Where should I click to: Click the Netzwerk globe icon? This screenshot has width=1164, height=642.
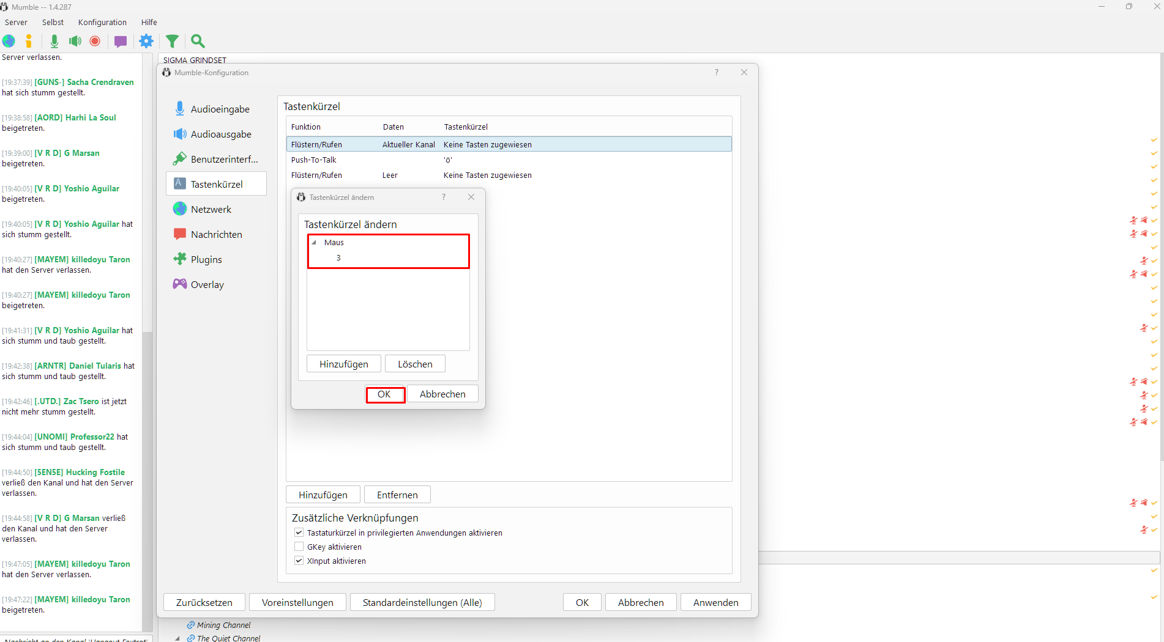pos(179,209)
